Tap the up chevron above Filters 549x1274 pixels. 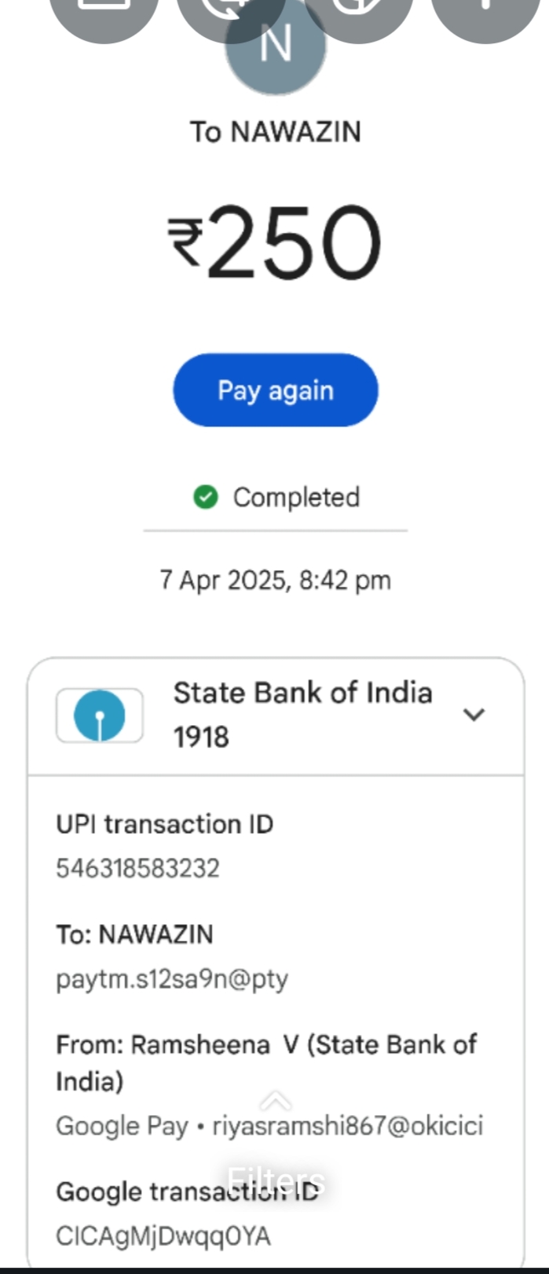click(x=276, y=1101)
